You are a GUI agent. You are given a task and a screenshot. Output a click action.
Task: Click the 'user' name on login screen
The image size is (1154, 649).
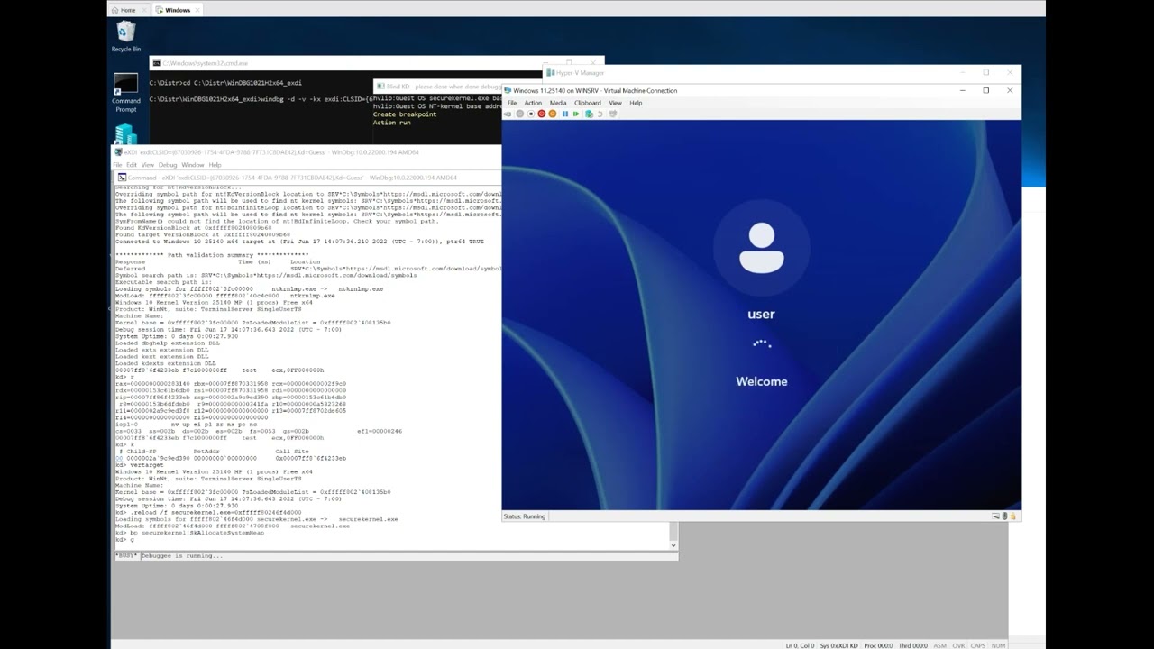(761, 315)
